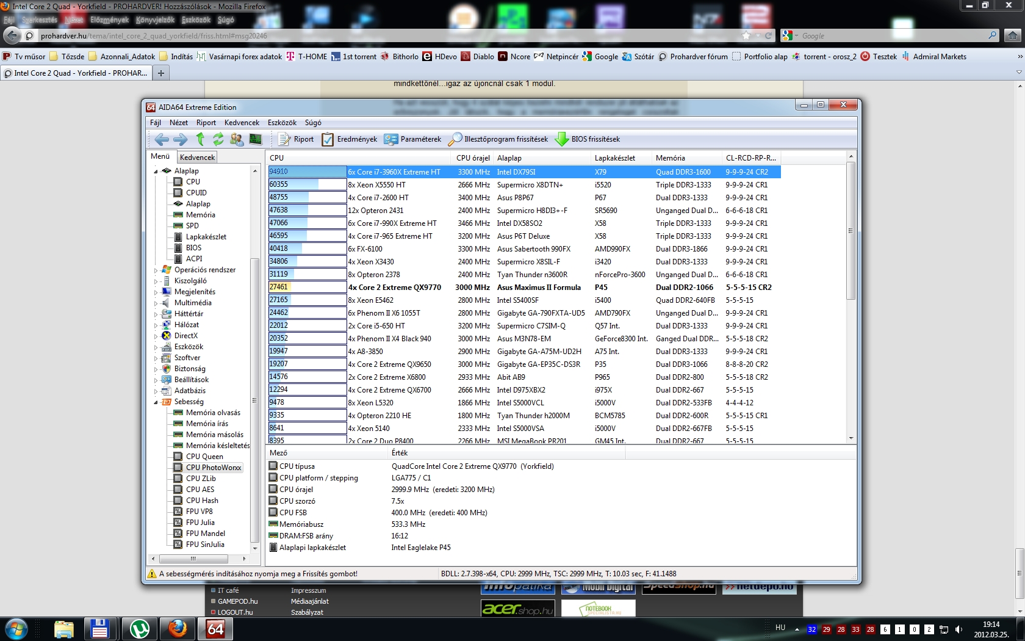Viewport: 1025px width, 641px height.
Task: Expand the Háttértár tree node
Action: [x=156, y=314]
